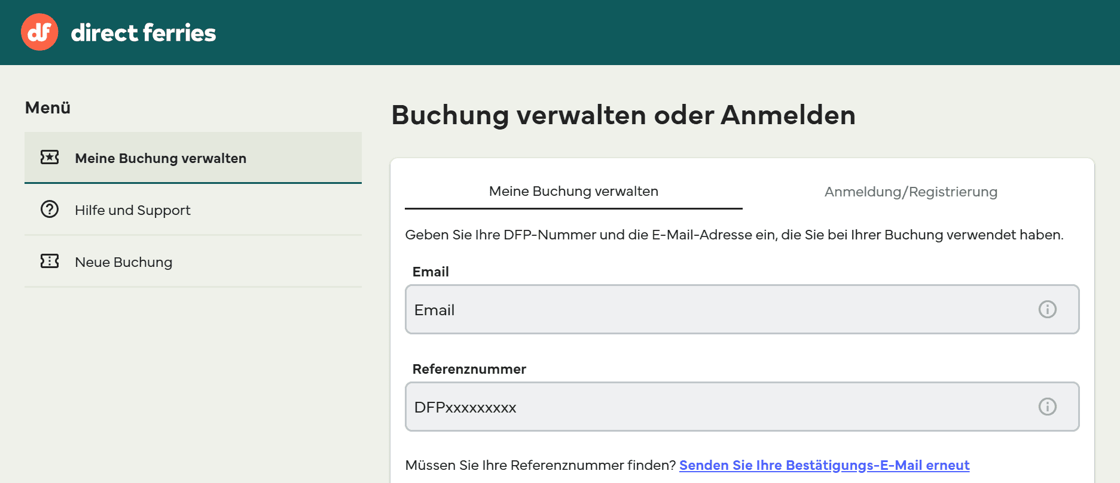
Task: Focus the Referenznummer input field
Action: pyautogui.click(x=742, y=407)
